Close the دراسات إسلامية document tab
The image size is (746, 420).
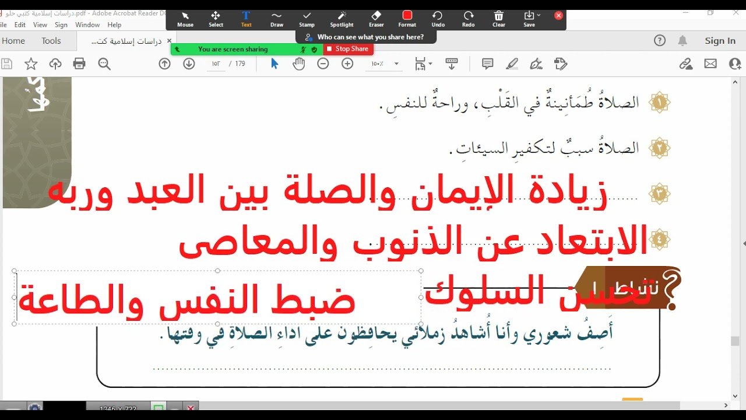tap(169, 41)
